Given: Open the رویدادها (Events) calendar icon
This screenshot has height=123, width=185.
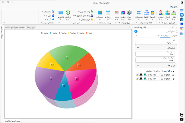Looking at the screenshot, I should [x=108, y=14].
